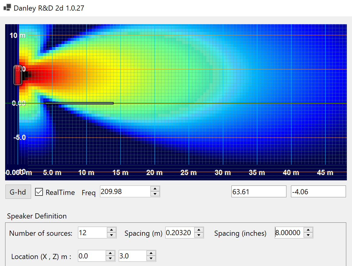The image size is (352, 266).
Task: Increase the Freq value with up arrow
Action: (x=155, y=189)
